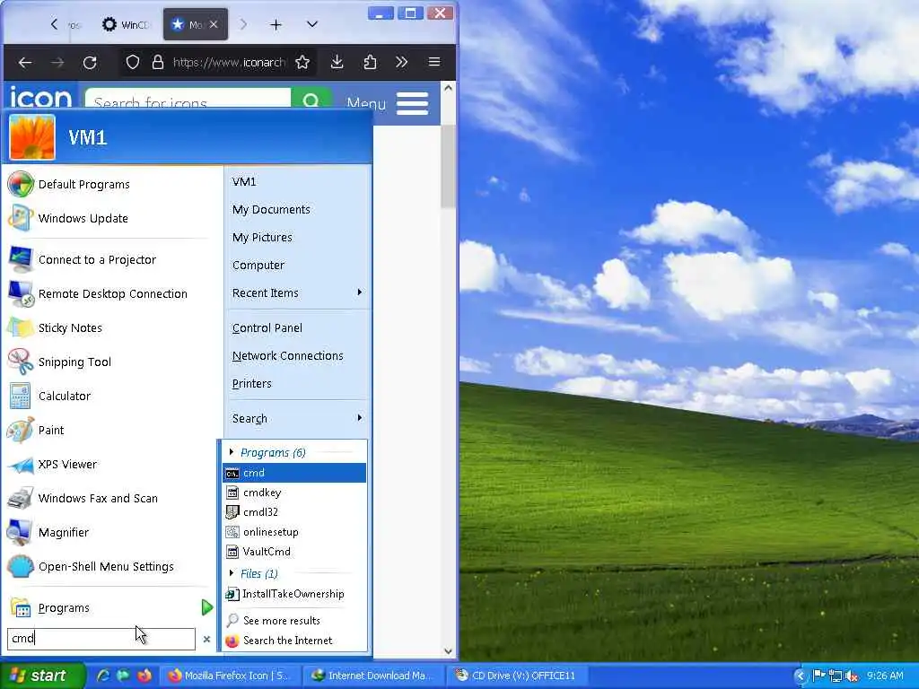Click VM1 user picture

(x=32, y=137)
